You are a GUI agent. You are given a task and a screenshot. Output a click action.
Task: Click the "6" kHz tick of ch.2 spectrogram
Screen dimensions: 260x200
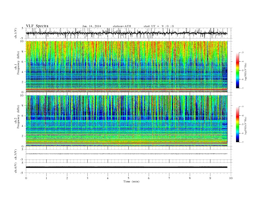(23, 116)
